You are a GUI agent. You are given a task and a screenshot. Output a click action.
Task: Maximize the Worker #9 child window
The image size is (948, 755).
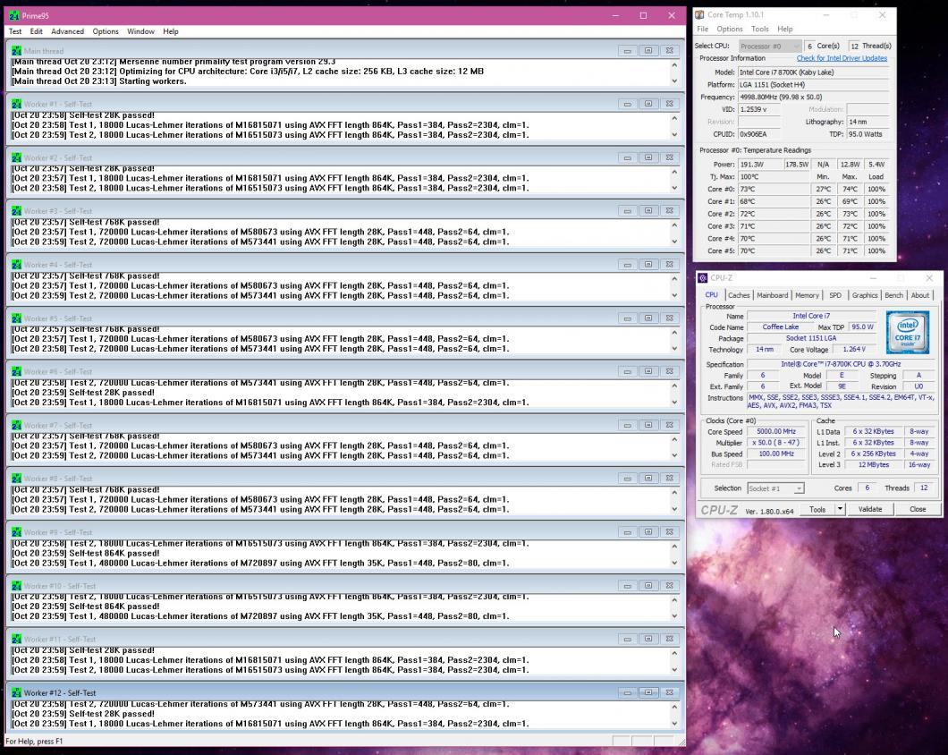tap(648, 532)
